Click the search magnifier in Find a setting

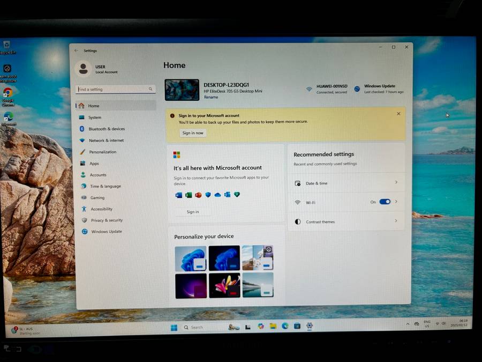150,89
